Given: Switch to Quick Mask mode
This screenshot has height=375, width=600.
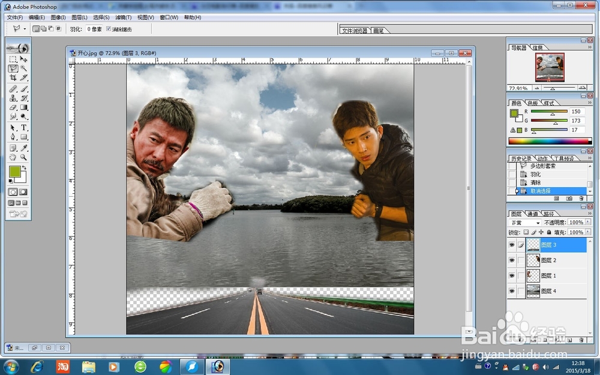Looking at the screenshot, I should [23, 192].
